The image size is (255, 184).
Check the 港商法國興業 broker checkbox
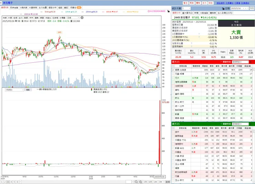(173, 82)
